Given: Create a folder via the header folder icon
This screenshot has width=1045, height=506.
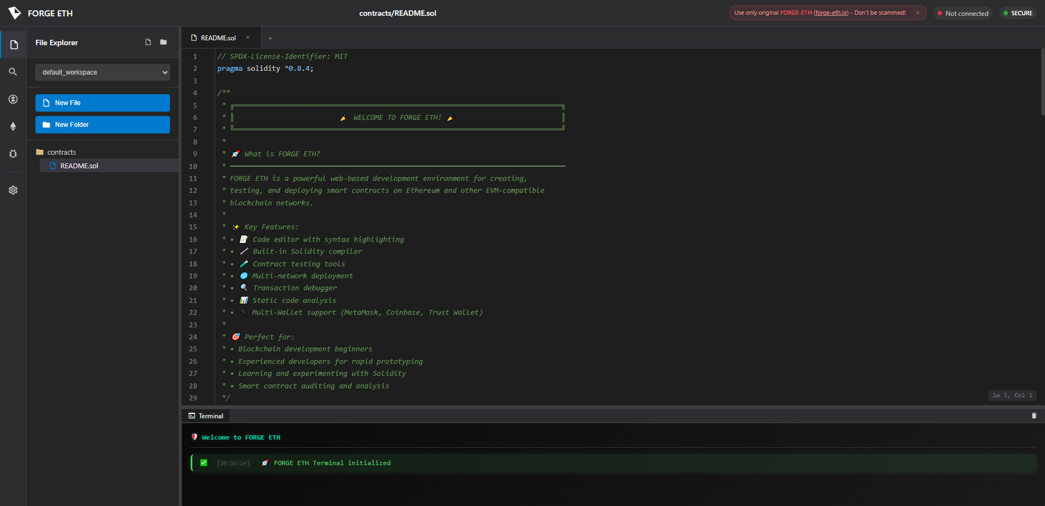Looking at the screenshot, I should pyautogui.click(x=163, y=42).
